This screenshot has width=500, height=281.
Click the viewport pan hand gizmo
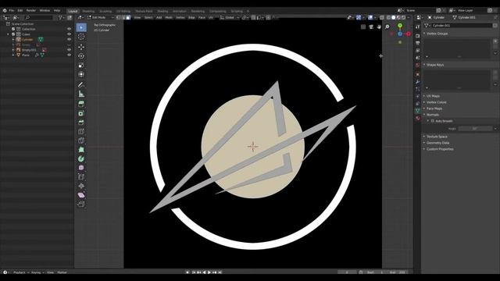click(379, 27)
